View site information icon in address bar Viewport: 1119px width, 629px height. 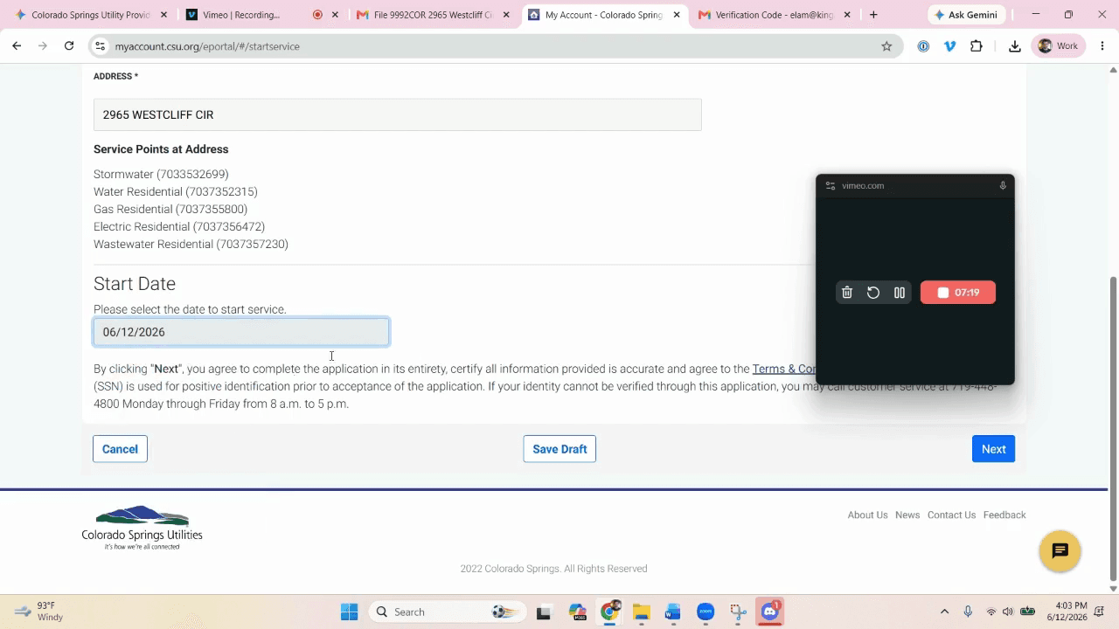coord(100,46)
